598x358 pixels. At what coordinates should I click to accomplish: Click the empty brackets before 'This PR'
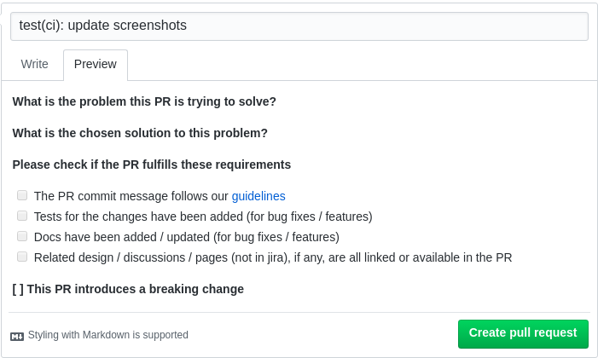point(18,289)
